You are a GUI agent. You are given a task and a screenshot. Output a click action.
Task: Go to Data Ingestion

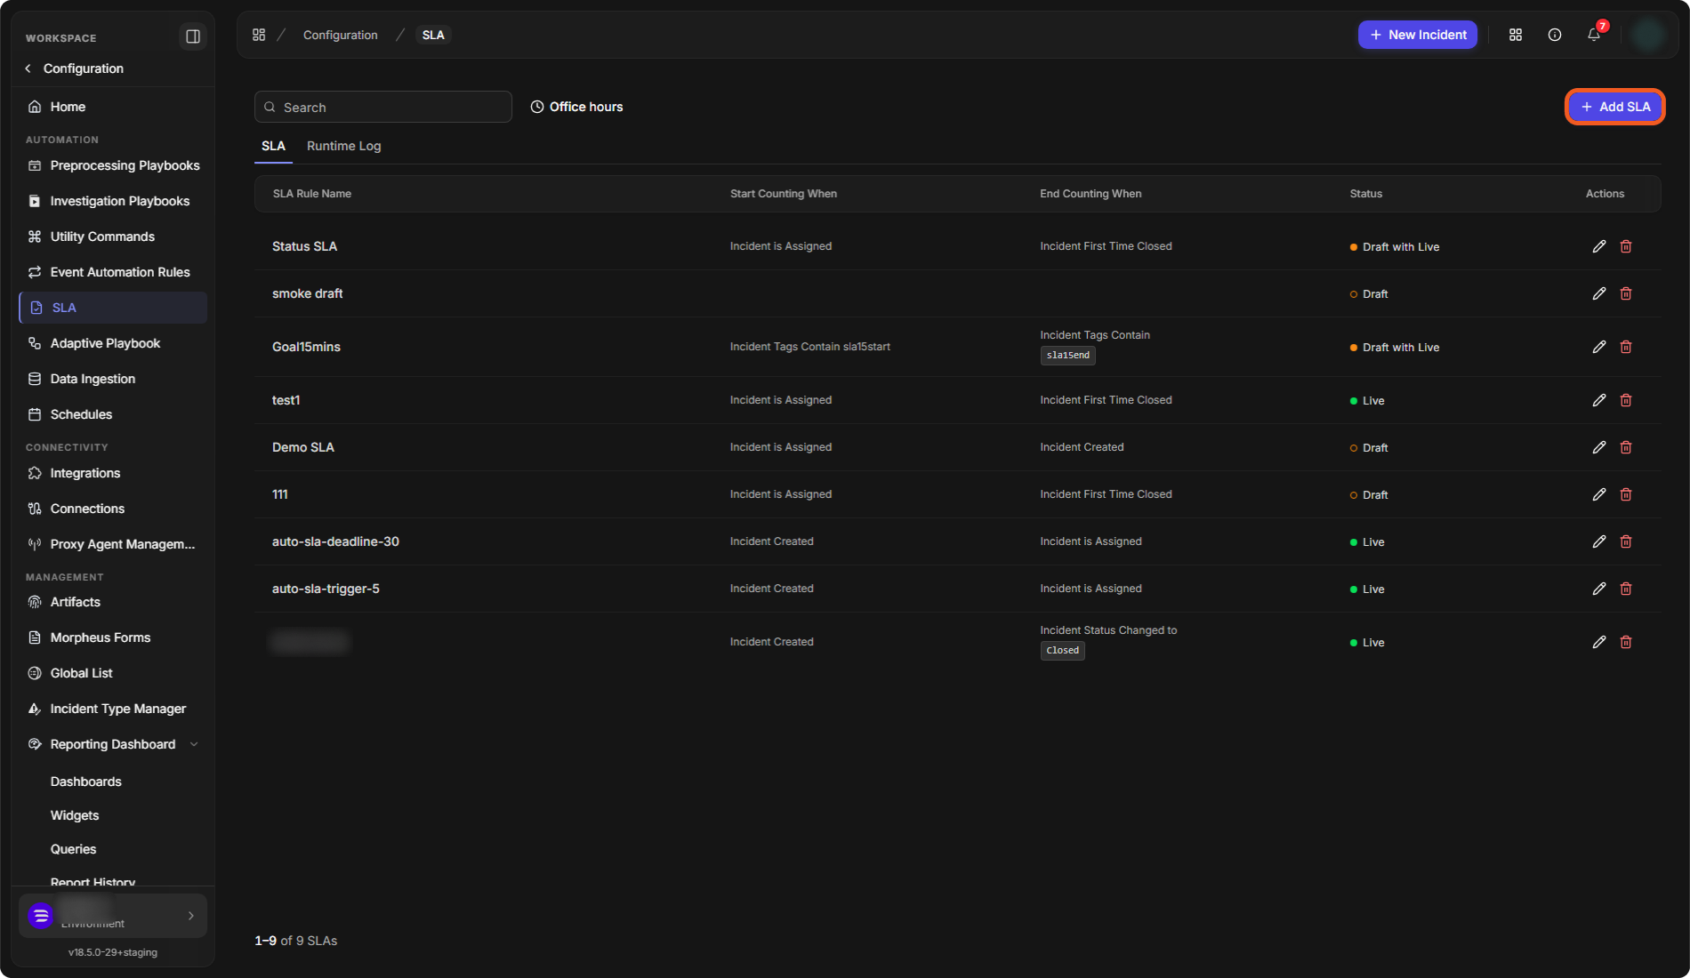[x=113, y=379]
